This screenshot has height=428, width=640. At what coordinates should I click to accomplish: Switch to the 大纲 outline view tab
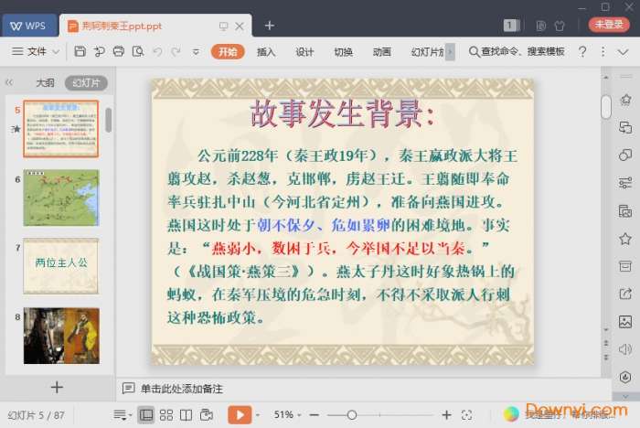click(46, 83)
